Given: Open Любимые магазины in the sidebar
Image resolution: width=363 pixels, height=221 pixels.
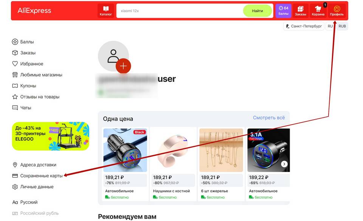Looking at the screenshot, I should click(x=37, y=75).
